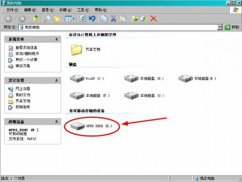Show the Folders pane
This screenshot has width=242, height=182.
point(57,18)
